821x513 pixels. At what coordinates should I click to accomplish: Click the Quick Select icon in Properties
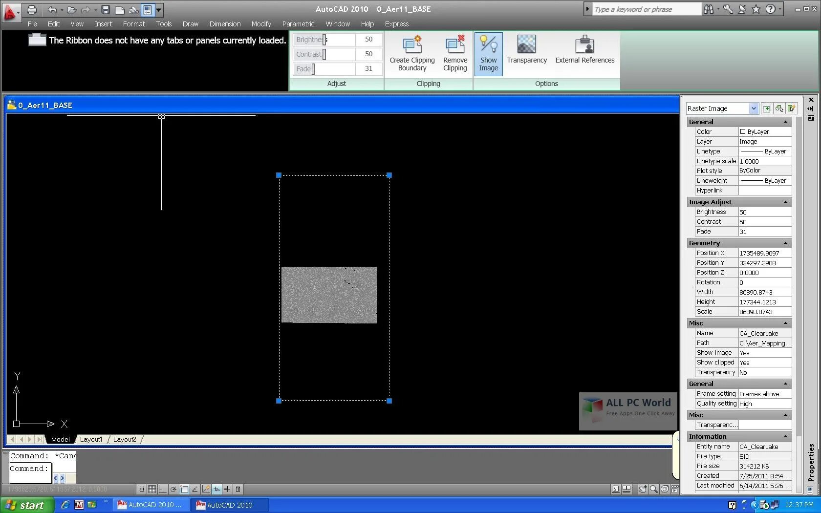tap(792, 108)
